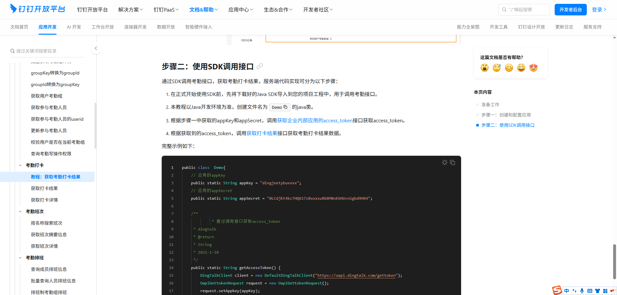The image size is (617, 295).
Task: Select 教程：获取考勤打卡结果 in the tree
Action: tap(47, 177)
